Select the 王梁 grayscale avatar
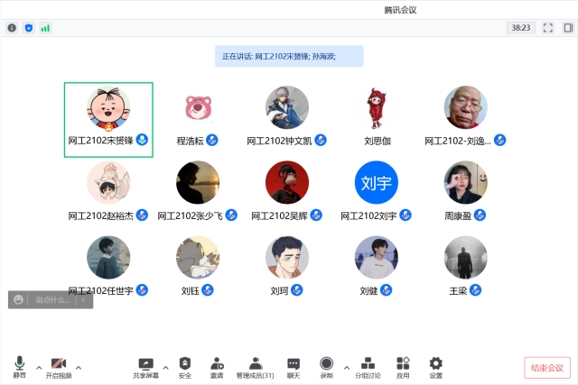Viewport: 578px width, 385px height. click(466, 257)
